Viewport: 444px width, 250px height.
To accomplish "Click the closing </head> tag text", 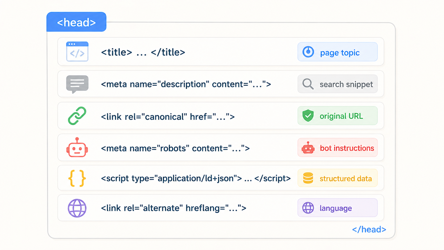I will pos(369,229).
